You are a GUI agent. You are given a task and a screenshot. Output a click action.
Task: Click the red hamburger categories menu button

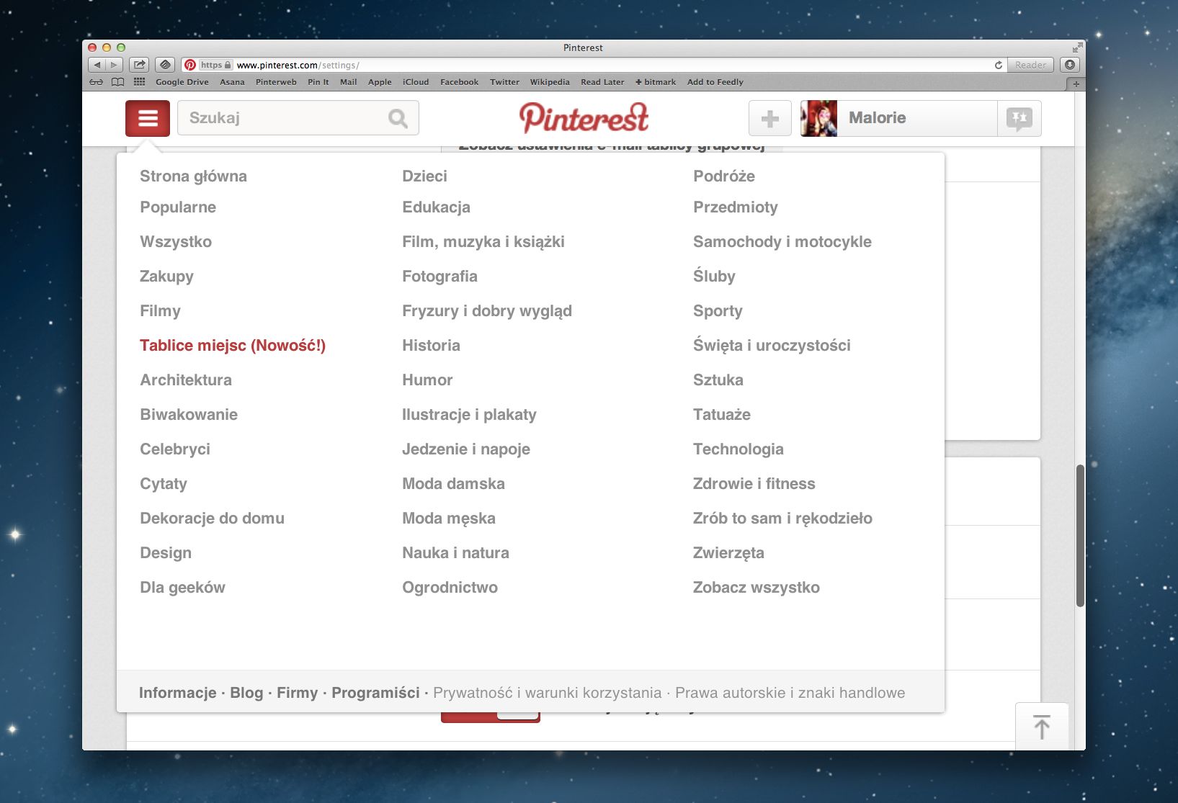(x=148, y=118)
